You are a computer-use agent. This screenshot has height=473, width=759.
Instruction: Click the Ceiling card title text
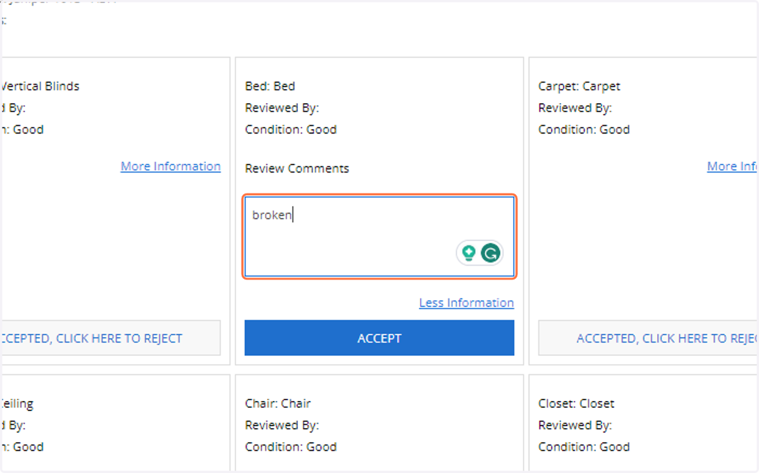(x=18, y=403)
